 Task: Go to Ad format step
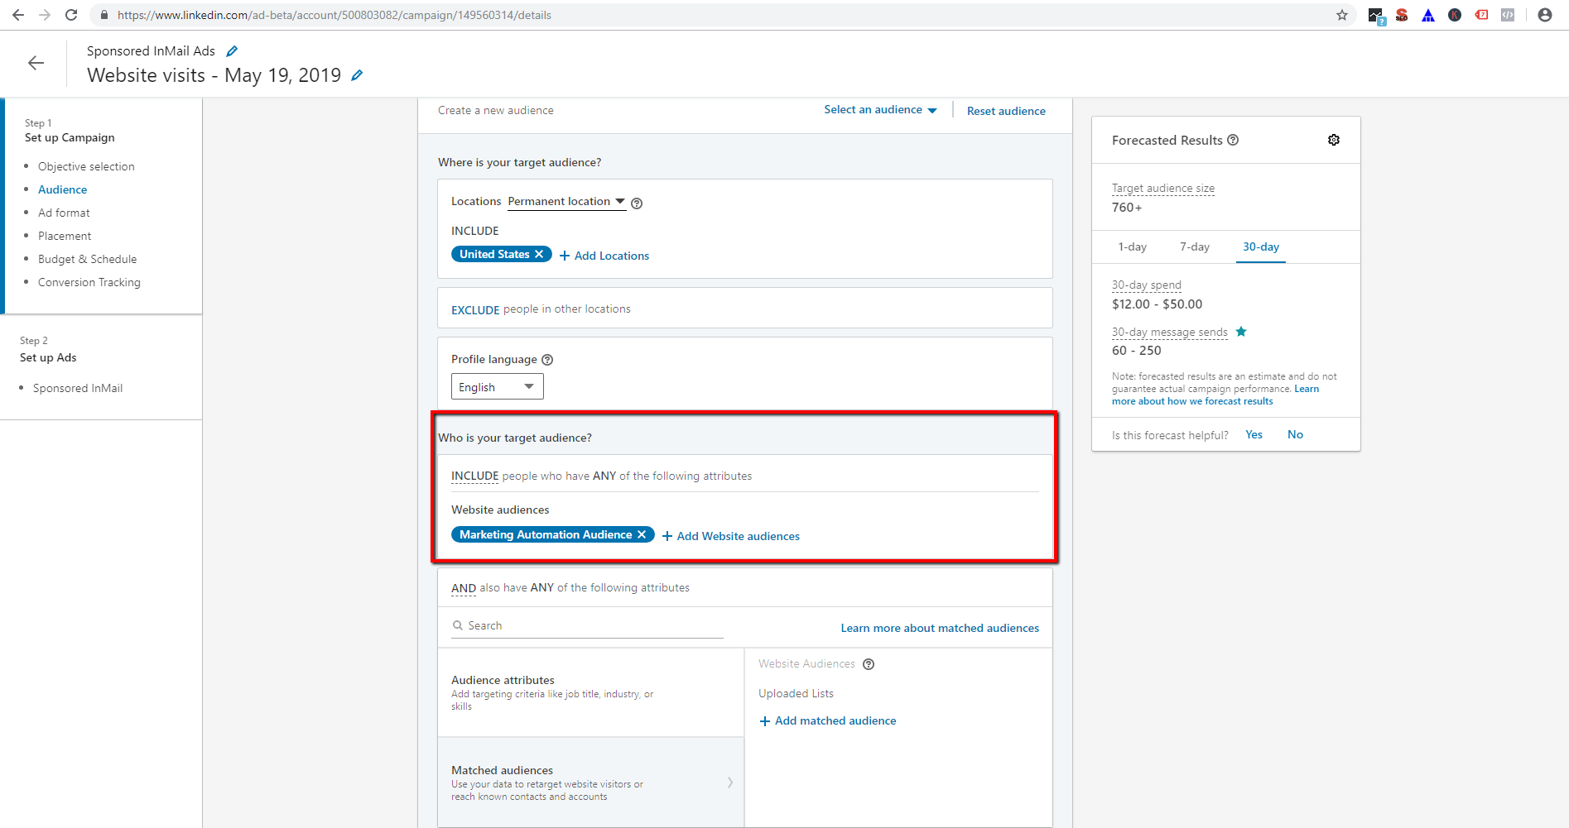pyautogui.click(x=64, y=213)
